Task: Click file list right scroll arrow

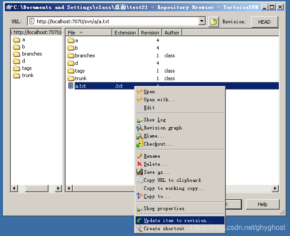Action: pyautogui.click(x=275, y=189)
